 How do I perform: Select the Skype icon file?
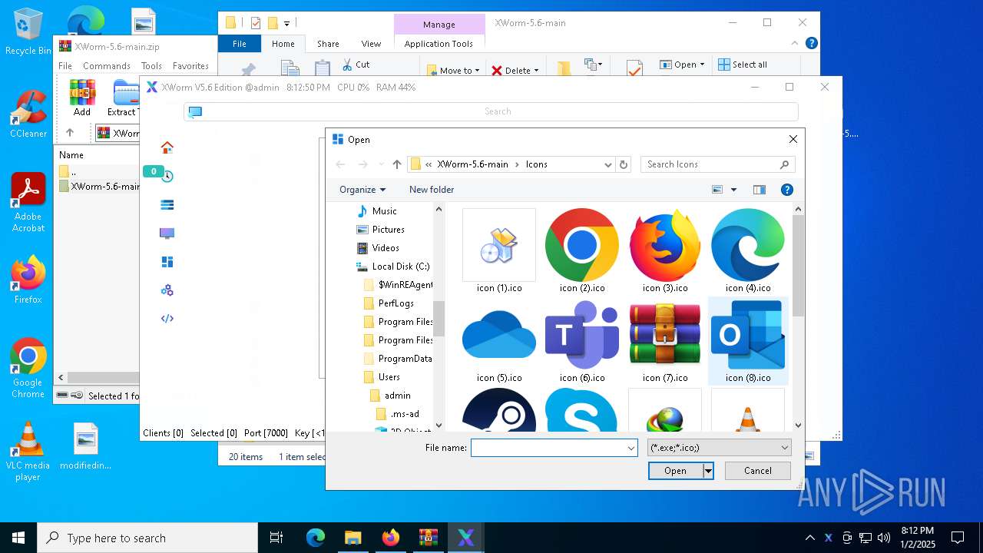tap(582, 409)
